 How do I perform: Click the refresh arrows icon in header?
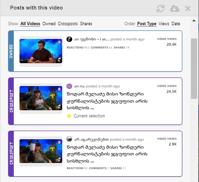point(161,9)
